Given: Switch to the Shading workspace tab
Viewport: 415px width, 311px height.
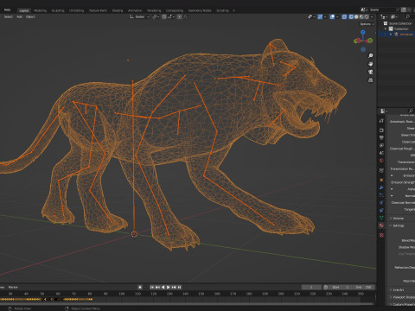Looking at the screenshot, I should [118, 10].
